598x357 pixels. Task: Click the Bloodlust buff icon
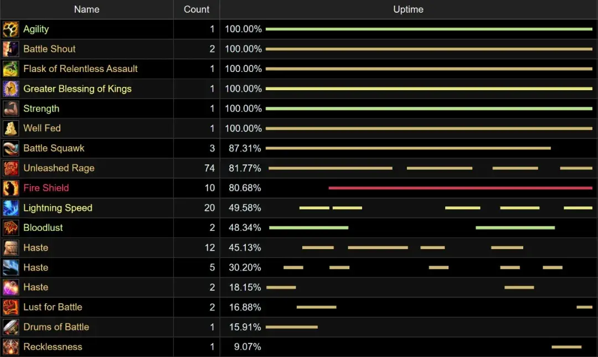point(11,228)
